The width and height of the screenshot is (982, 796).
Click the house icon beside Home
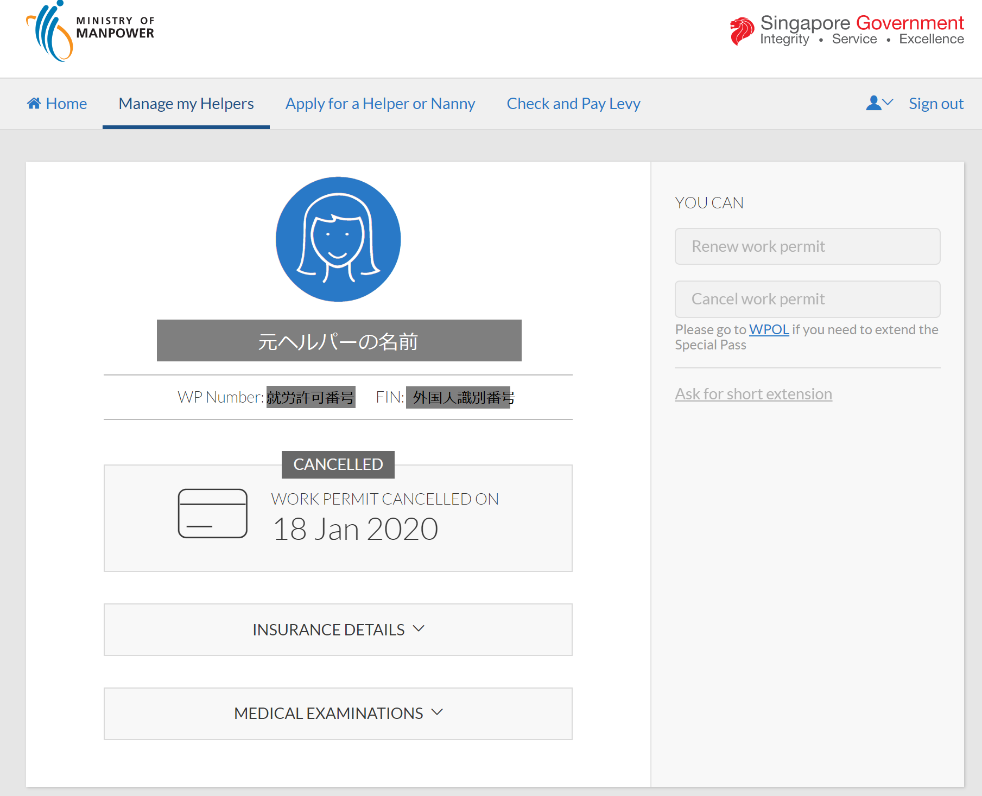(34, 103)
